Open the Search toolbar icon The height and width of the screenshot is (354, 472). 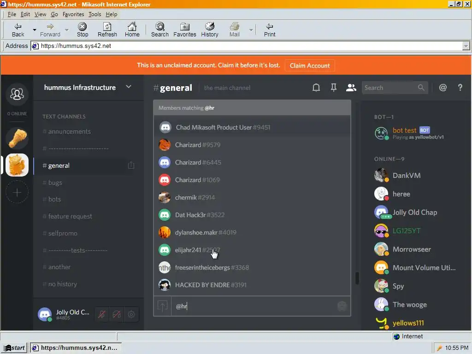pos(160,30)
